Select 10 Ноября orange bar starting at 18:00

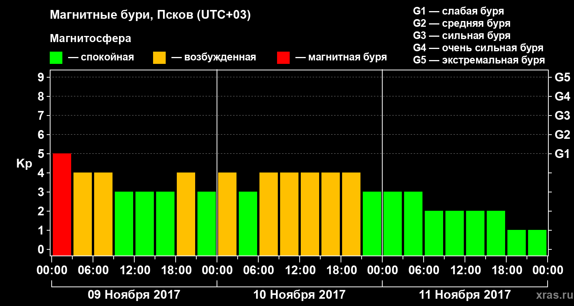click(x=351, y=214)
